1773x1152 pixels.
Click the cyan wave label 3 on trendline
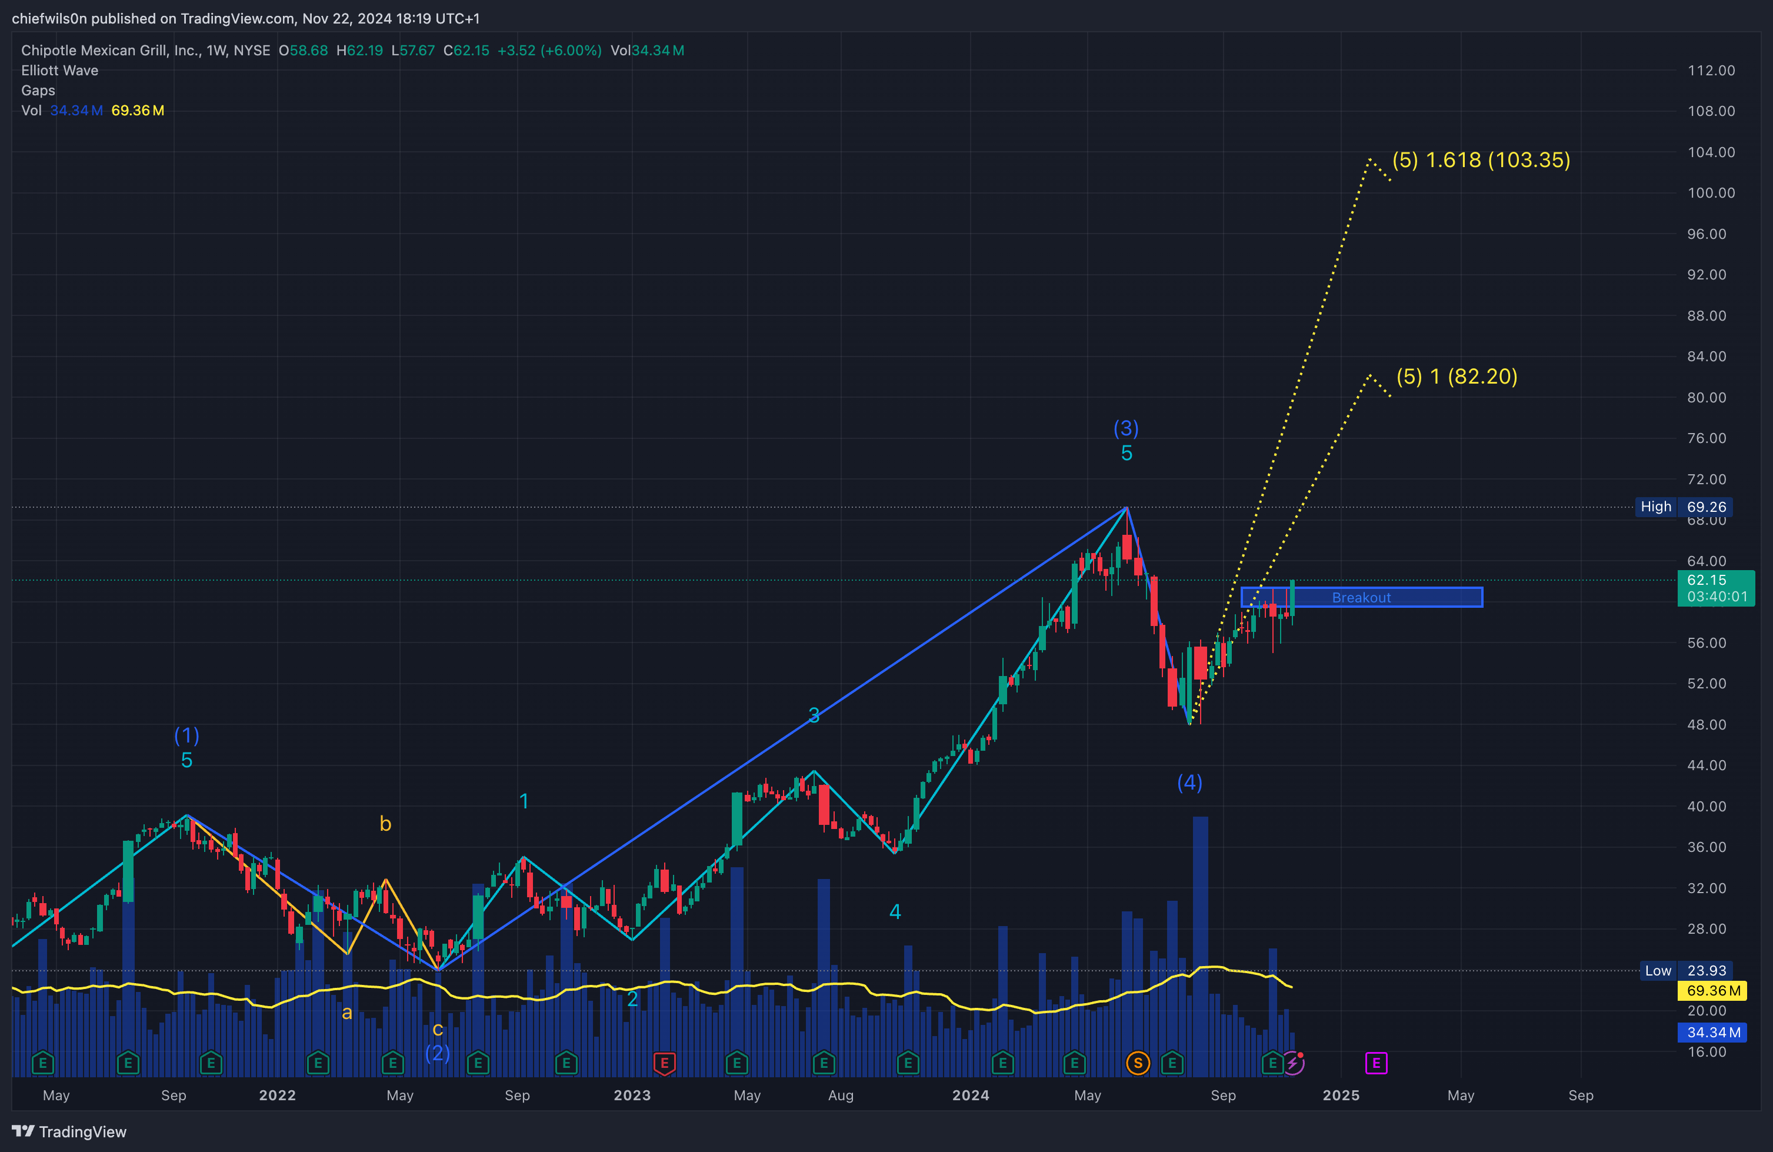point(814,715)
